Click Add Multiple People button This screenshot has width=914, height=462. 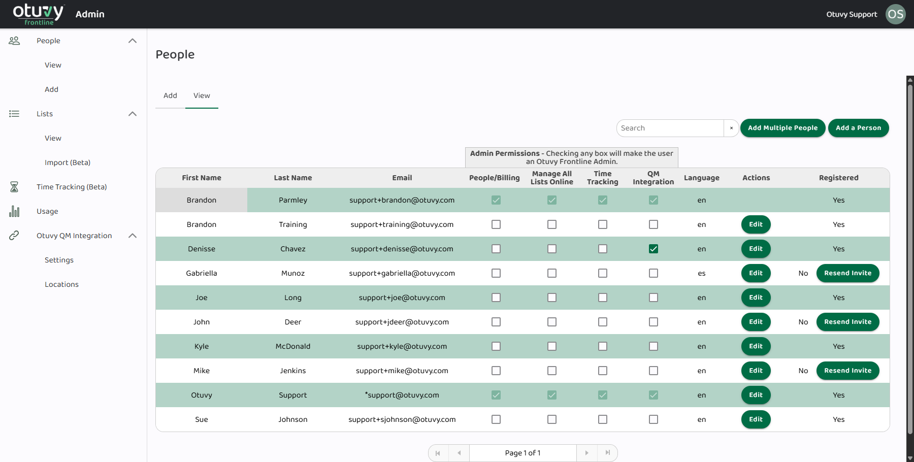click(x=782, y=128)
